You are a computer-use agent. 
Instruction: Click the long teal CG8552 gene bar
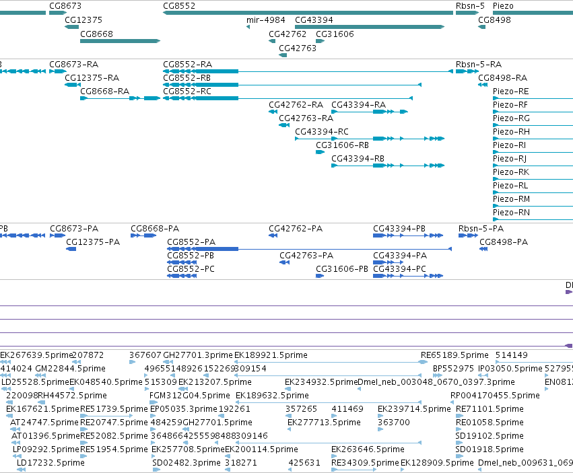point(308,13)
